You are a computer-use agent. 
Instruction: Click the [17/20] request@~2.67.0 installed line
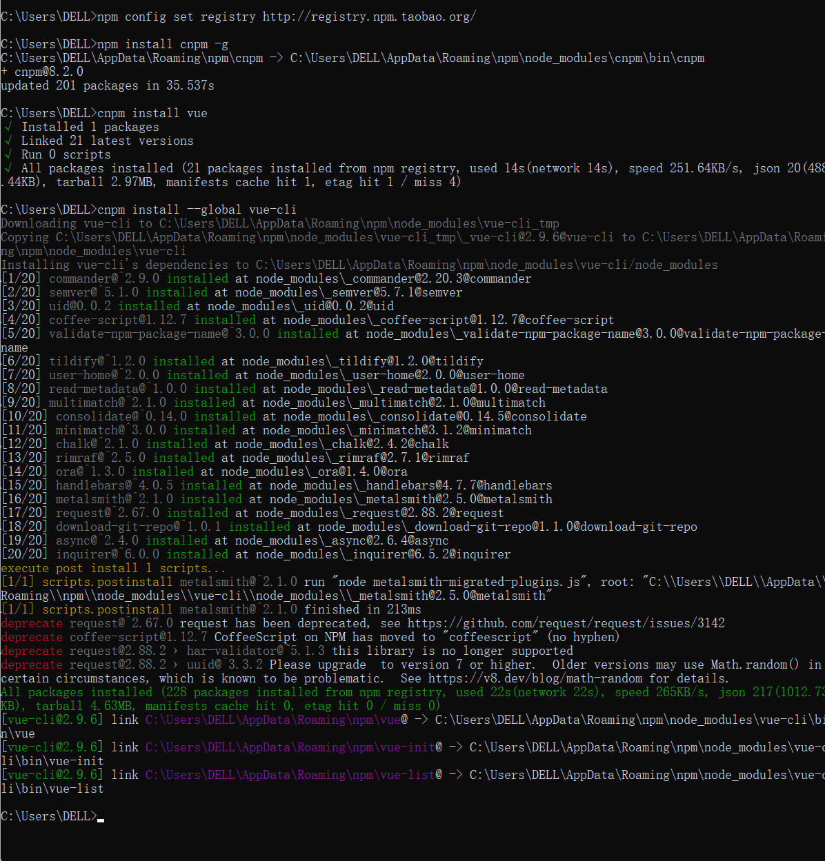[x=252, y=513]
